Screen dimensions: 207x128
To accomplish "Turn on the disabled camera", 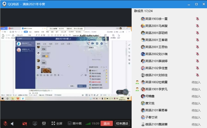I will click(25, 124).
